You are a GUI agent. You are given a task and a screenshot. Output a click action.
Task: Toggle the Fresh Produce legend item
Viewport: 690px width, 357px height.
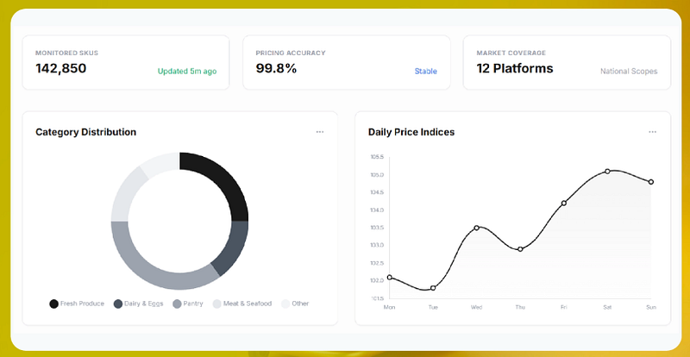[x=77, y=304]
